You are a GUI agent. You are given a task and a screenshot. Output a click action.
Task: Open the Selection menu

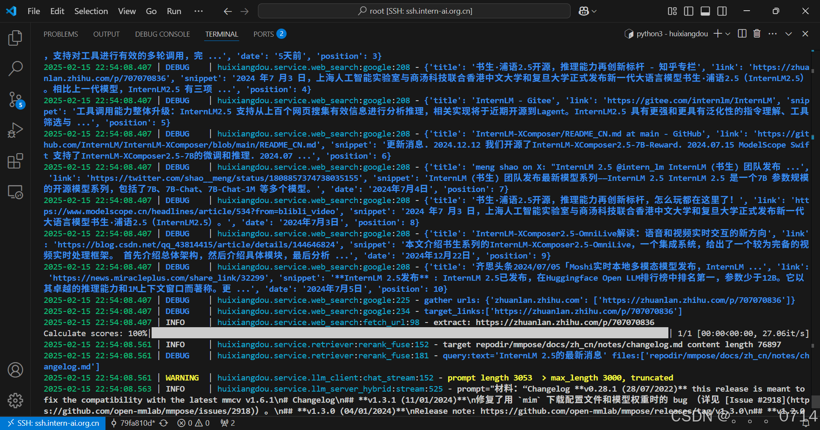(x=91, y=11)
